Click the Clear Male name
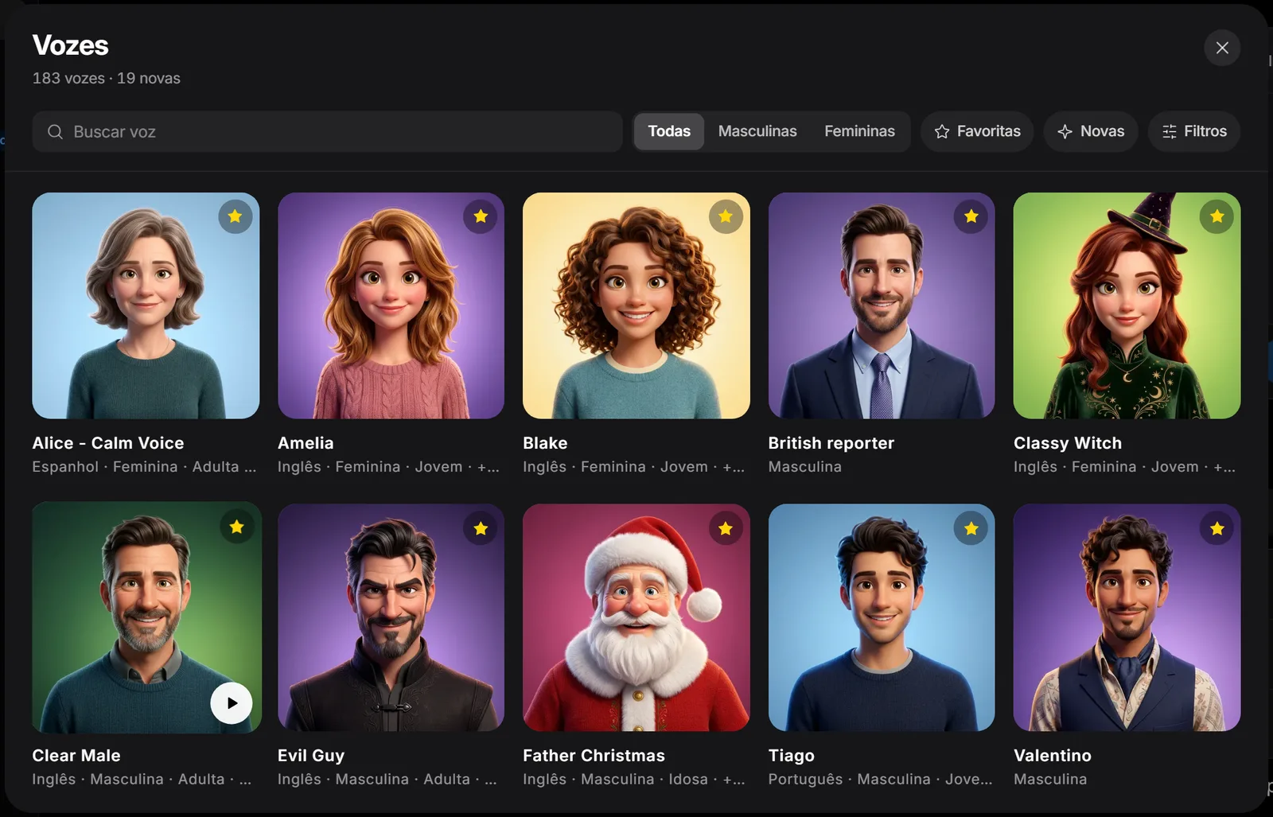 coord(76,756)
